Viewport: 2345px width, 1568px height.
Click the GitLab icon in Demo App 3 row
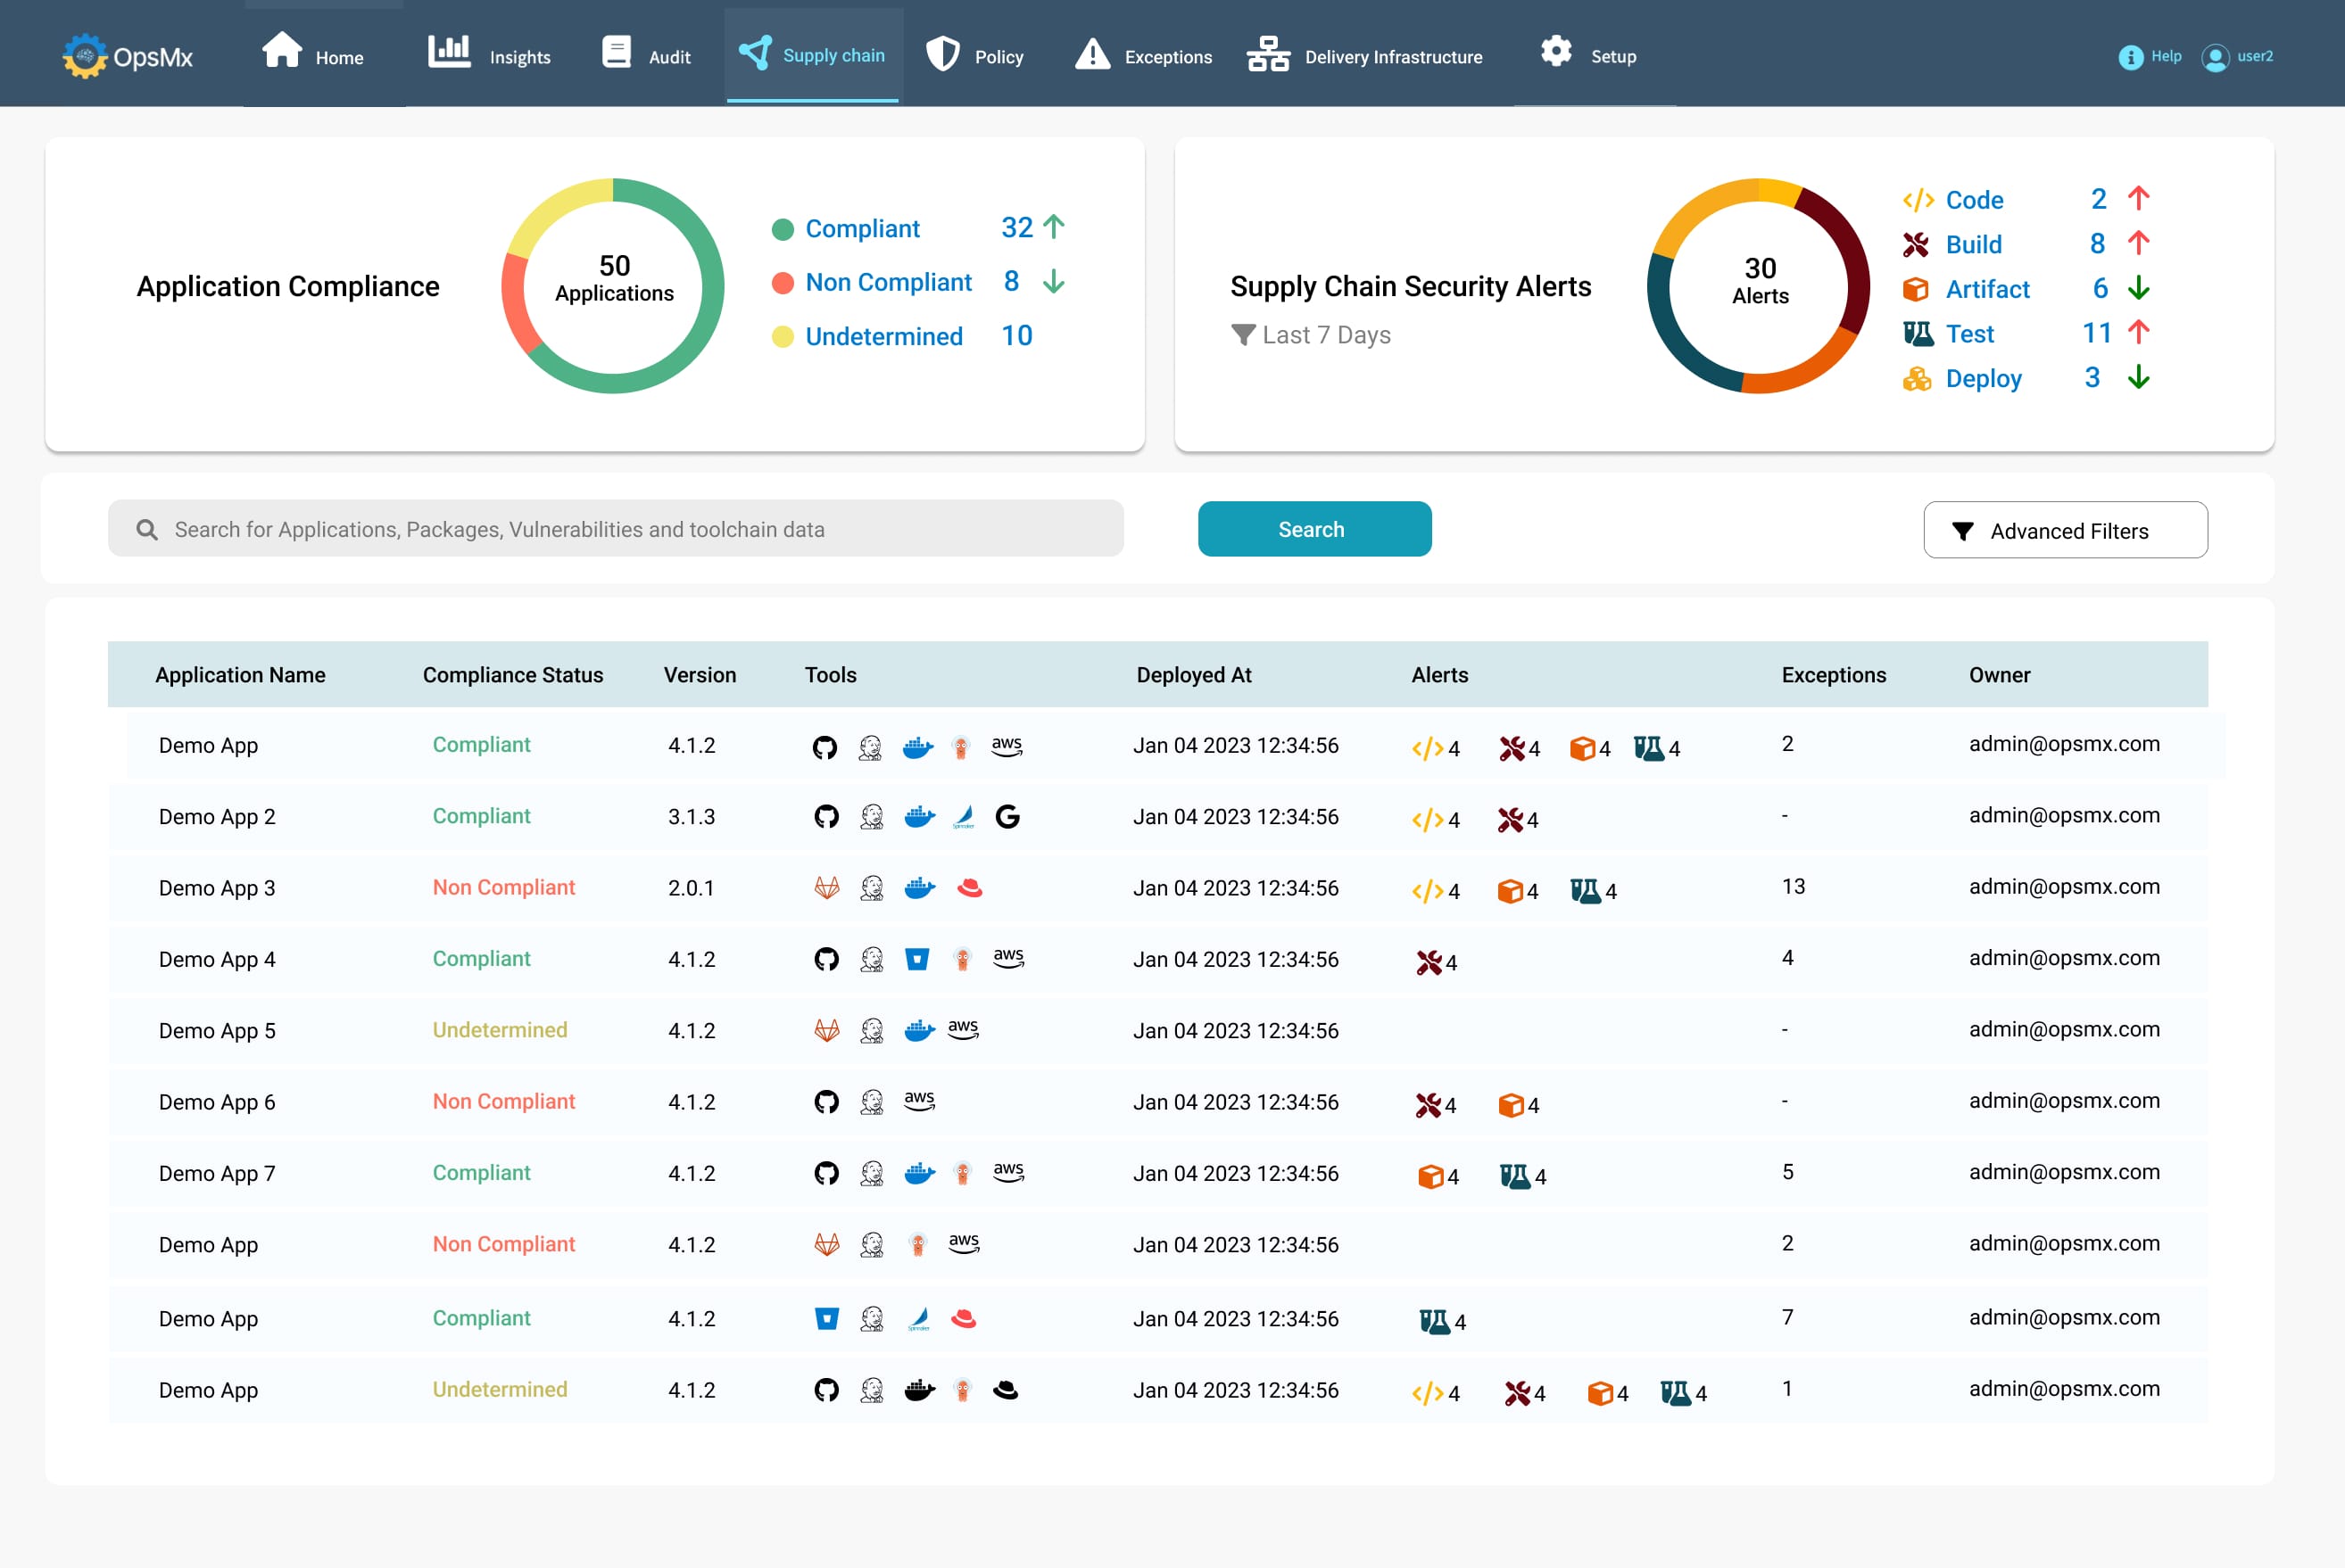(x=826, y=887)
